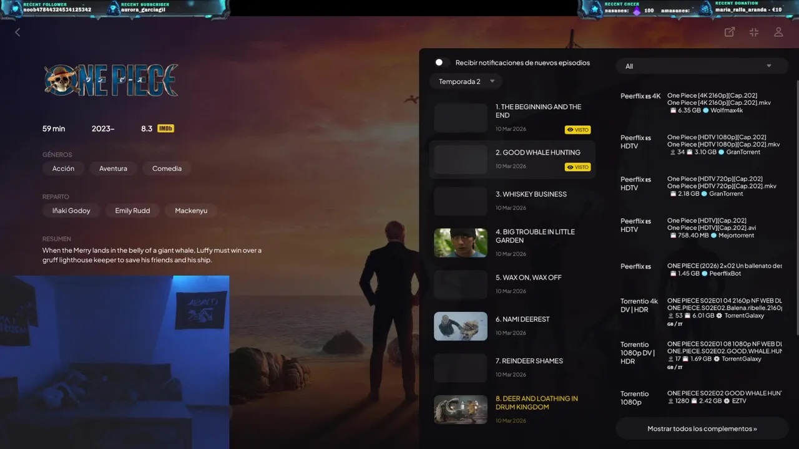The height and width of the screenshot is (449, 799).
Task: Play Peerflix HDTV 720p GranTorrent 2.18 GB stream
Action: pos(701,186)
